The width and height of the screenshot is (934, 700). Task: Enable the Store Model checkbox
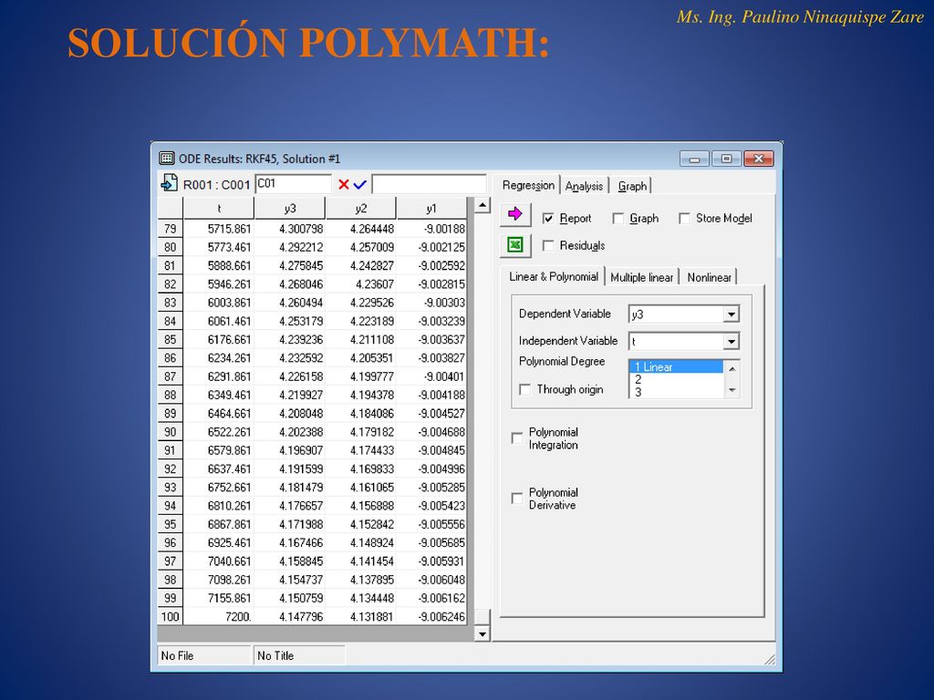point(684,219)
